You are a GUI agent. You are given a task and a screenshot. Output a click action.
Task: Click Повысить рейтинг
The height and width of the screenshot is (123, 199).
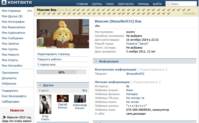pyautogui.click(x=49, y=59)
